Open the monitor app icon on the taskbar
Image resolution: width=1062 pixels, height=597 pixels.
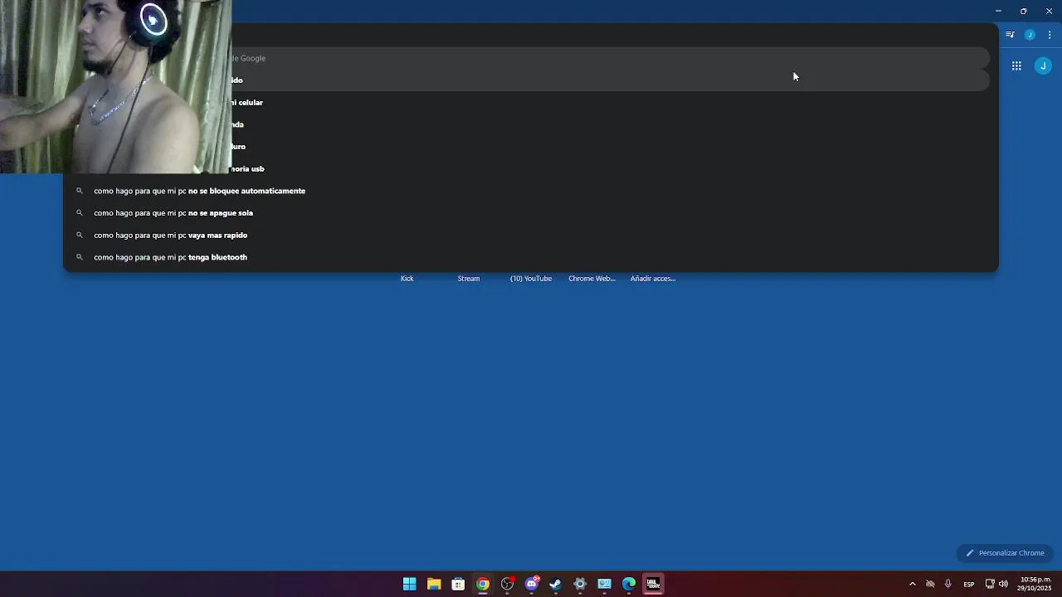click(605, 584)
